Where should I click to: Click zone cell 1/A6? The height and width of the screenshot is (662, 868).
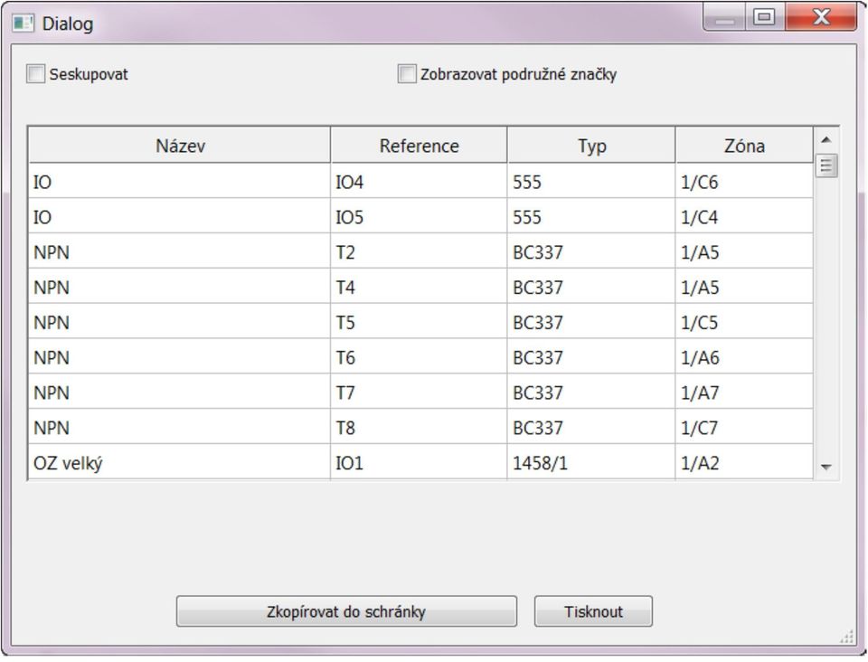pos(744,357)
